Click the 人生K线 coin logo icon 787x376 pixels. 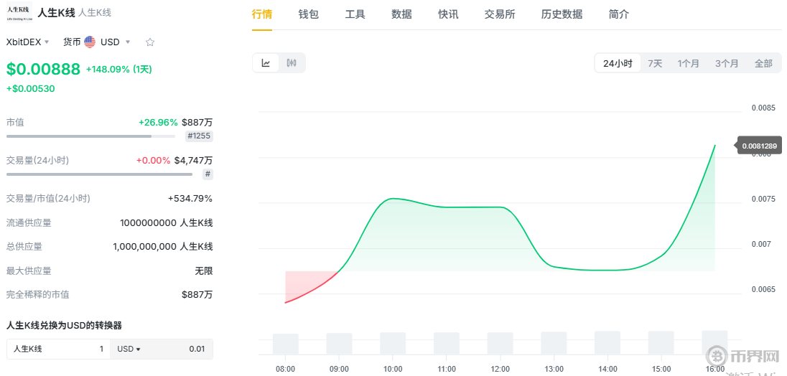[x=19, y=12]
